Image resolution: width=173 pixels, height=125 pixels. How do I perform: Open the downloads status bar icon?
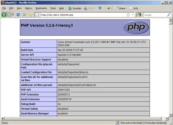(118, 123)
